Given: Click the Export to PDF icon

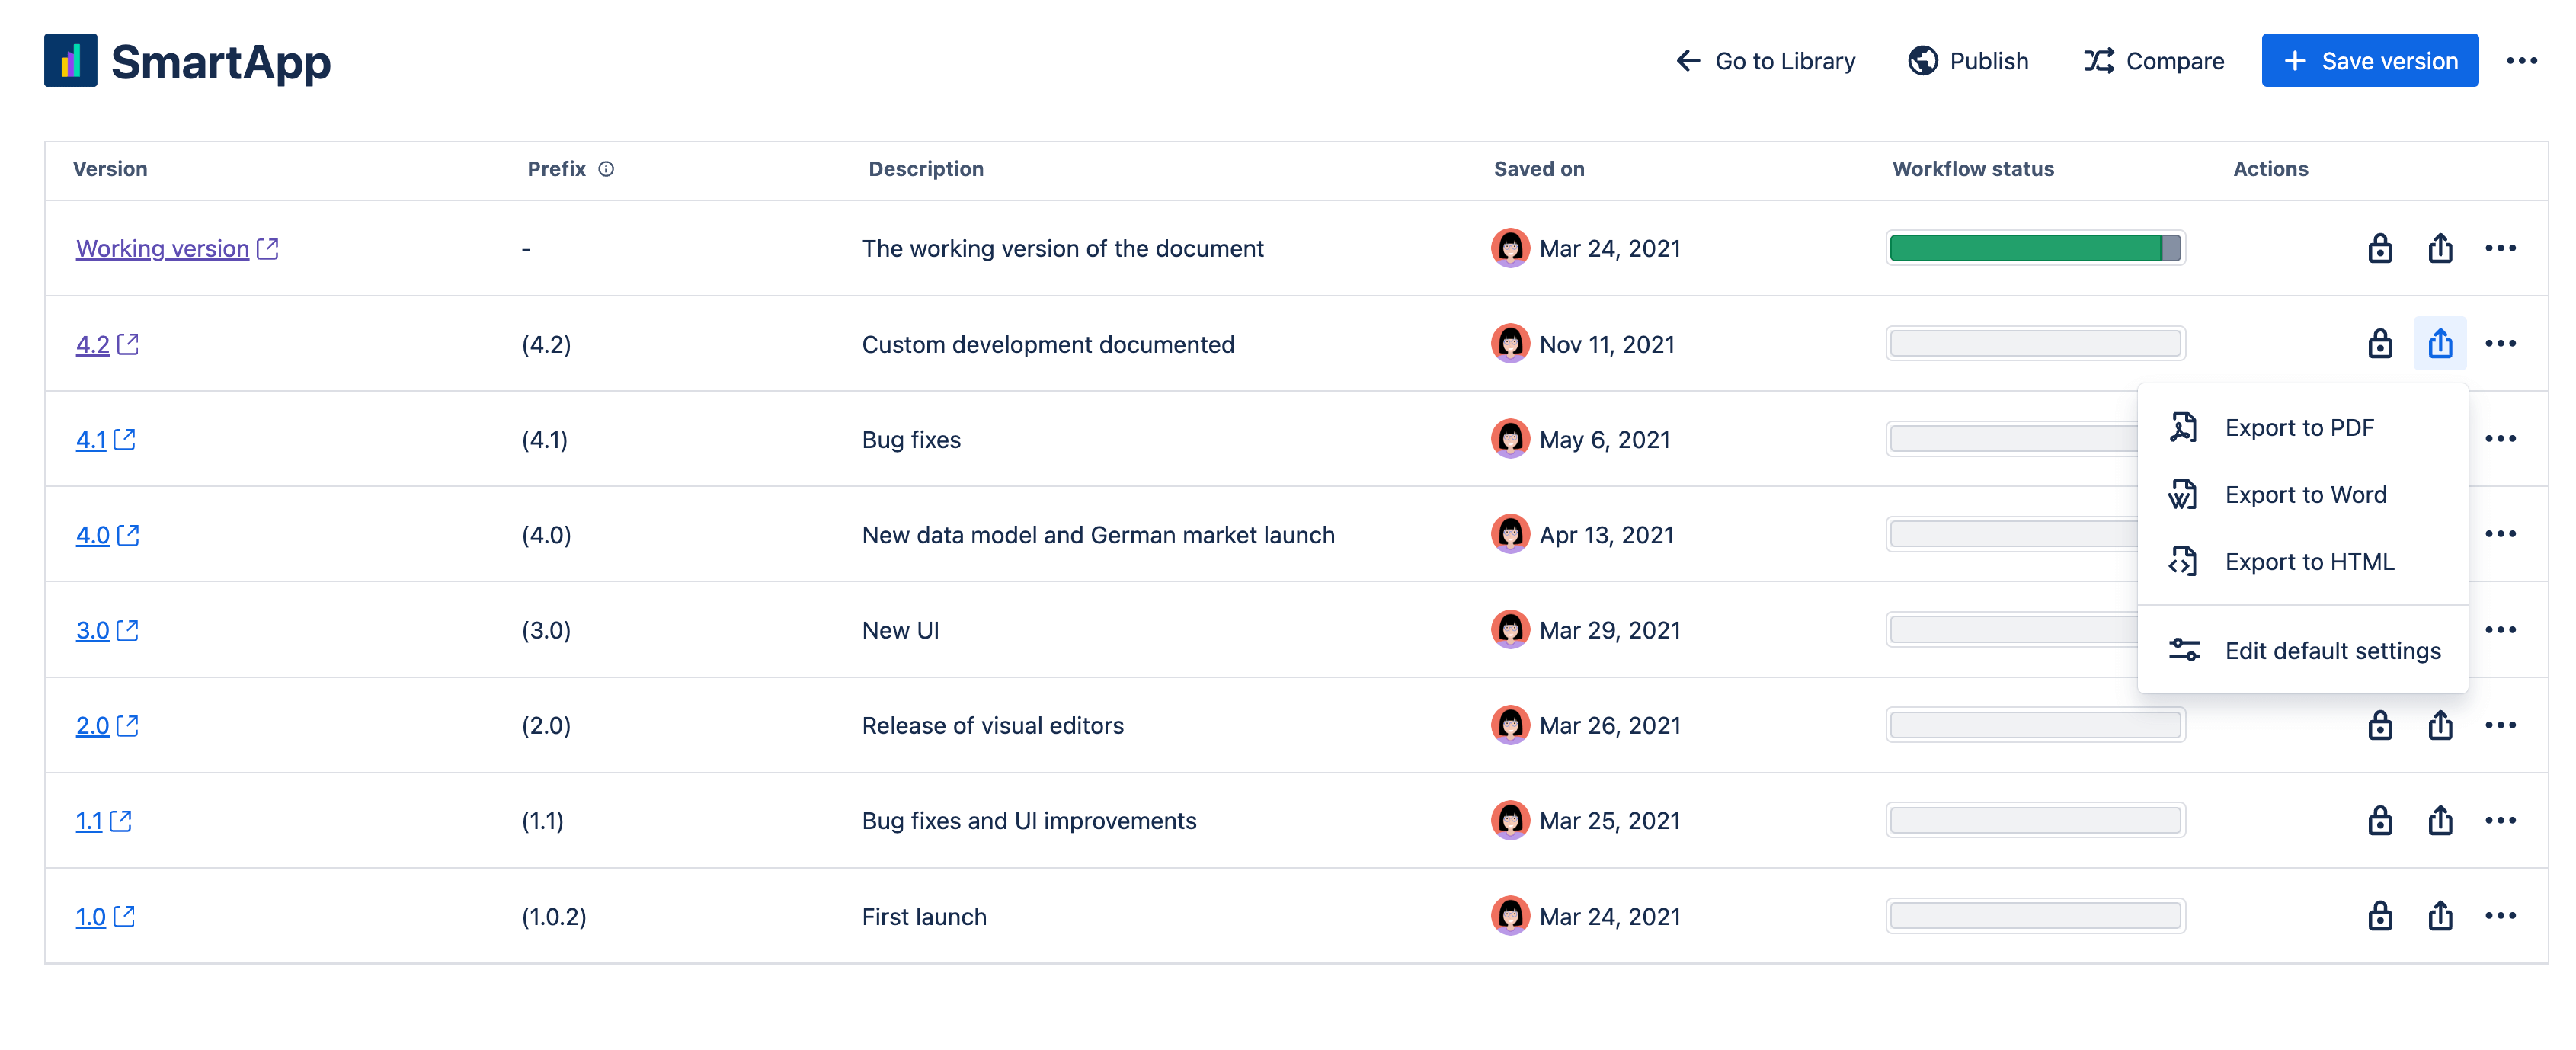Looking at the screenshot, I should coord(2184,427).
